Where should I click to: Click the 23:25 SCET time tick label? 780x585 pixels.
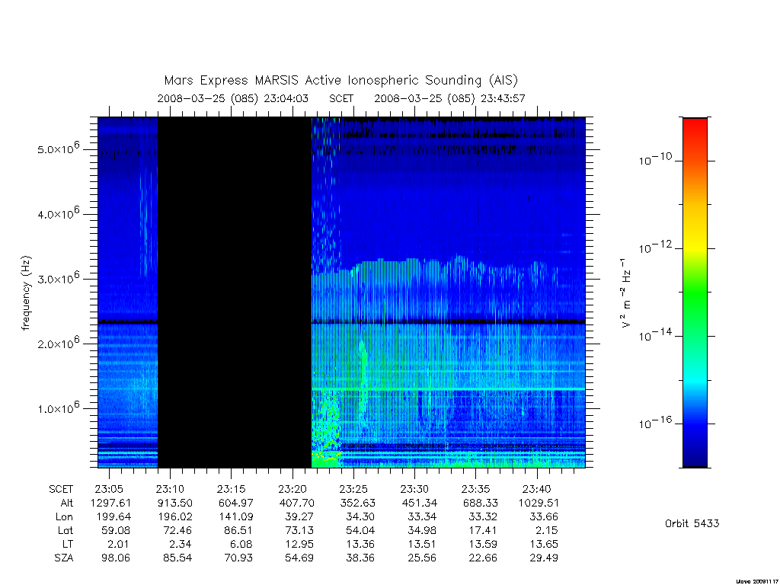click(x=353, y=489)
